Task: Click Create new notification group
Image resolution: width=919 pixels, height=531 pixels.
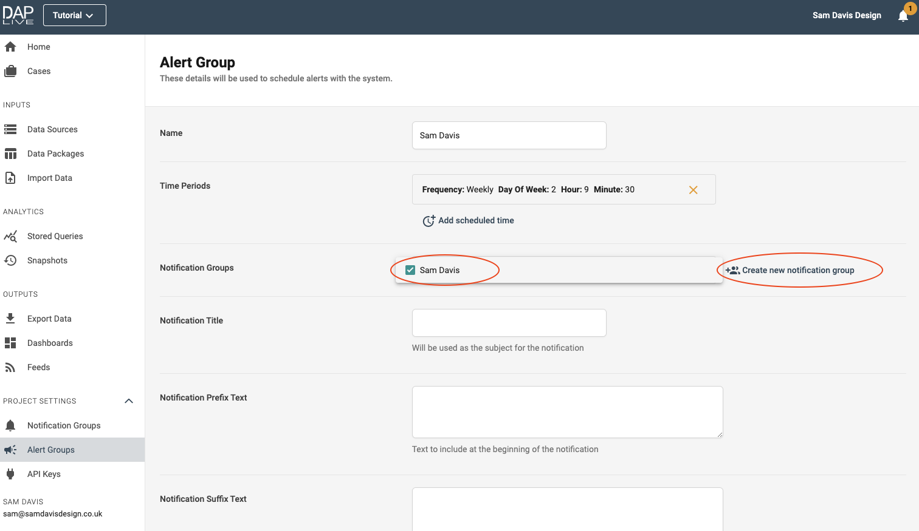Action: click(790, 270)
